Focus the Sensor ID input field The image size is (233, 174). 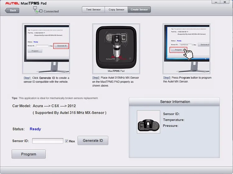pos(48,141)
